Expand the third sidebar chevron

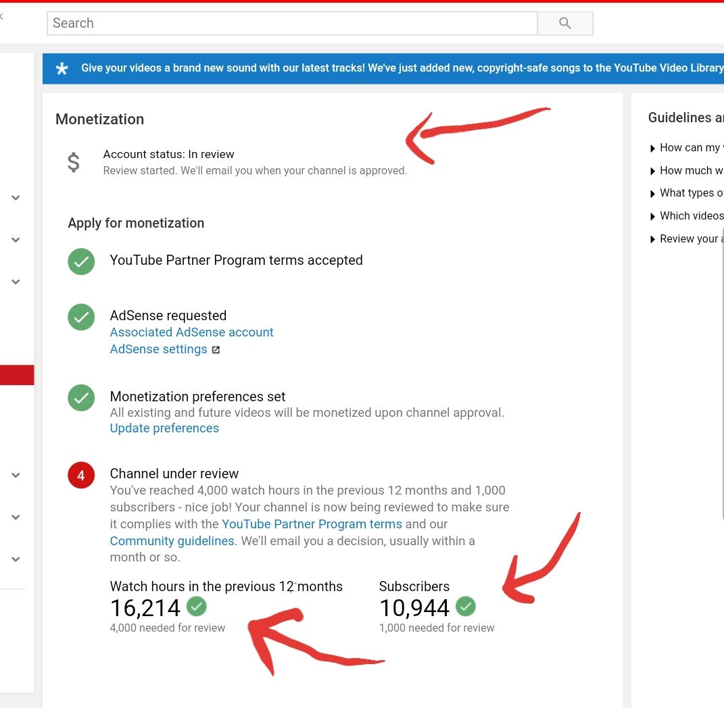16,282
